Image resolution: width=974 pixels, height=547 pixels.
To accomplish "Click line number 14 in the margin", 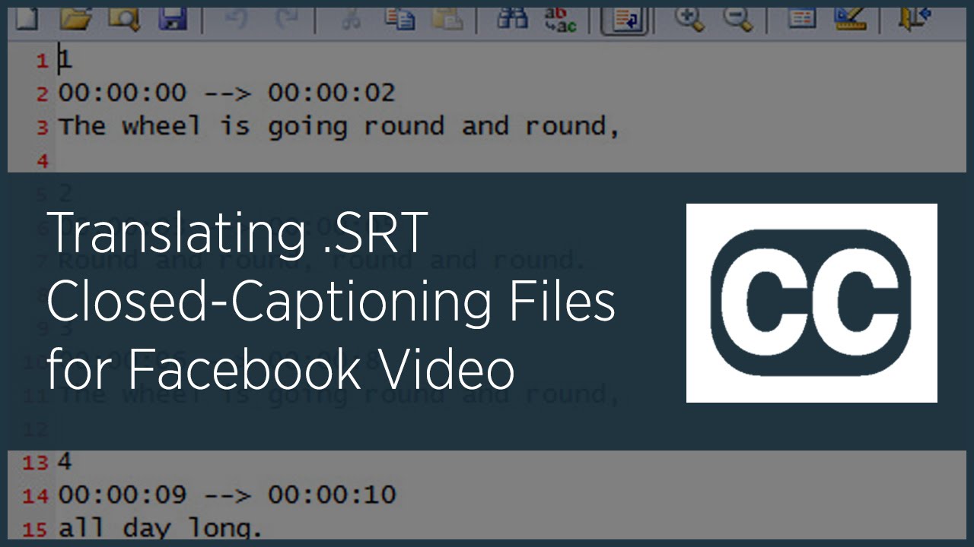I will pos(36,496).
